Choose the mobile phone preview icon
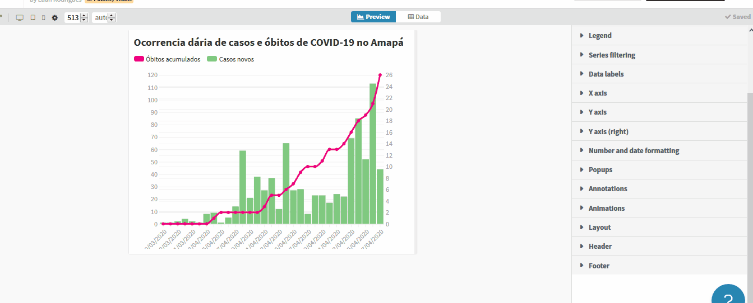753x303 pixels. point(44,18)
